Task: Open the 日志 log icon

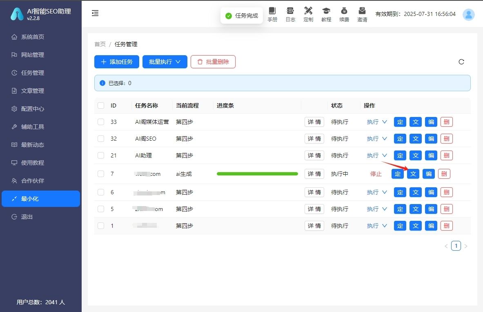Action: pos(290,14)
